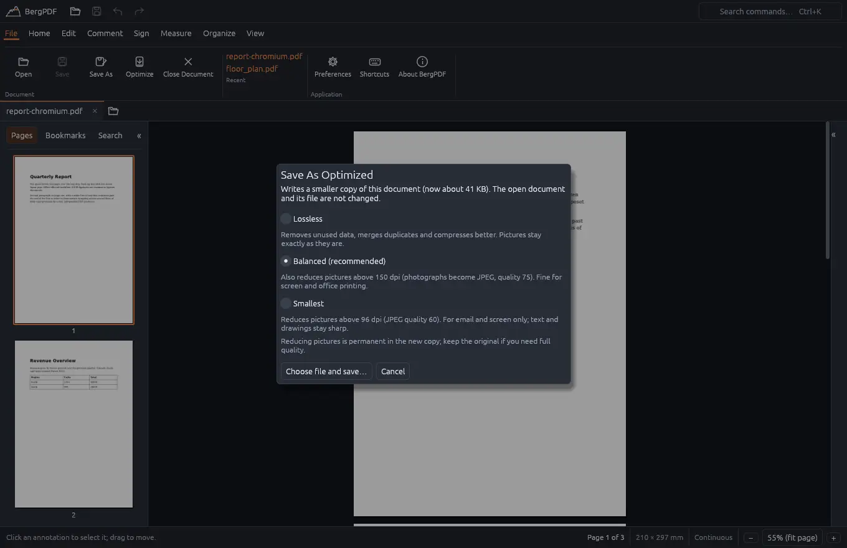Viewport: 847px width, 548px height.
Task: Switch to the Bookmarks sidebar tab
Action: point(65,135)
